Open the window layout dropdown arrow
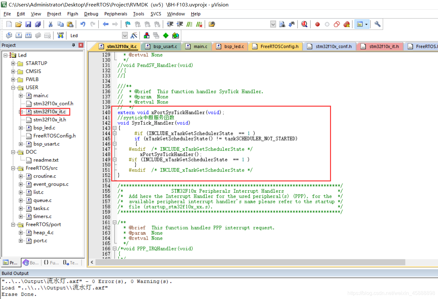Screen dimensions: 438x299 [366, 24]
